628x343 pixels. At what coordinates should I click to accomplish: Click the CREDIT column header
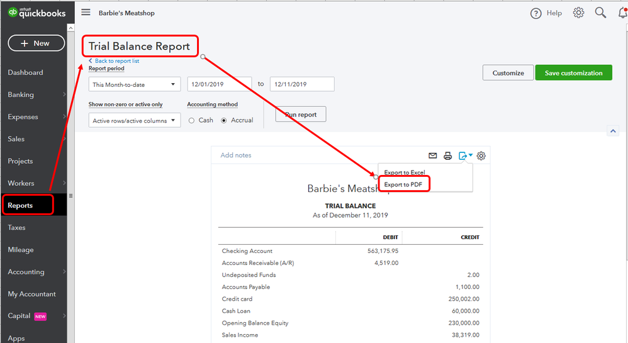point(470,237)
